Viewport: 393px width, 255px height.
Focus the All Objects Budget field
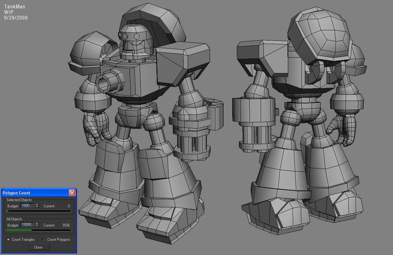28,224
